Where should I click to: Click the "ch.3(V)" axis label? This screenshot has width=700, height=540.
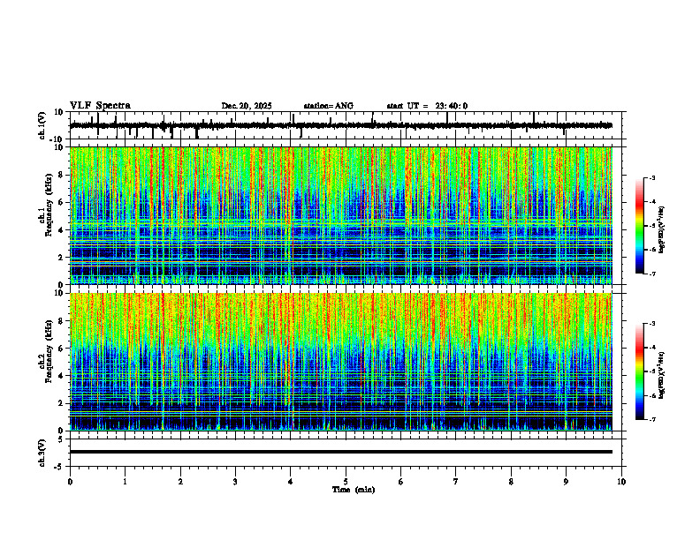point(42,453)
